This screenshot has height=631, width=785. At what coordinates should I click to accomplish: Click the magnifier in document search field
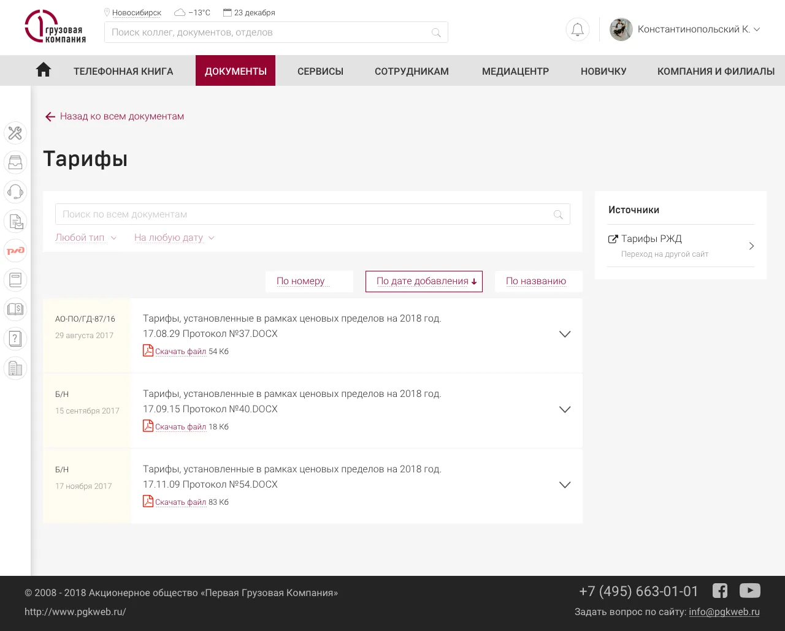(x=558, y=214)
